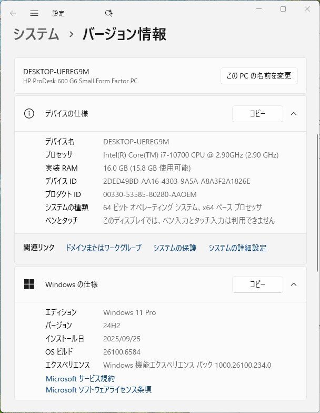Select product ID 00330-53585-80280-AAOEM
Image resolution: width=320 pixels, height=413 pixels.
(149, 194)
